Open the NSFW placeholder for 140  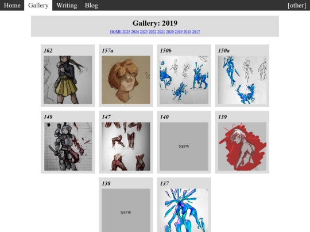184,147
